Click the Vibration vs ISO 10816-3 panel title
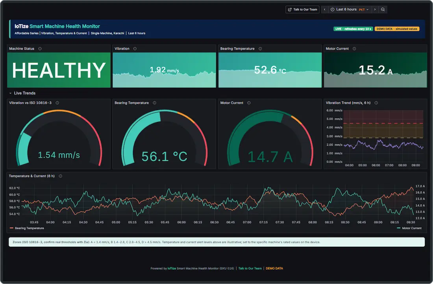433x284 pixels. click(30, 103)
